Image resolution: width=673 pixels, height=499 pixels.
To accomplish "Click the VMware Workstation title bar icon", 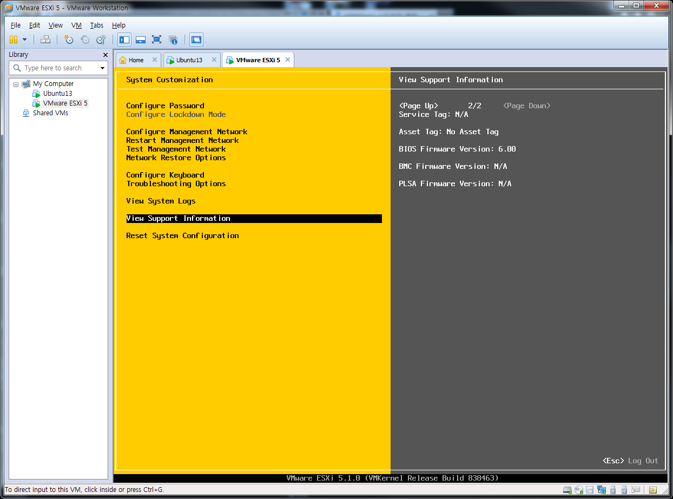I will pos(9,8).
